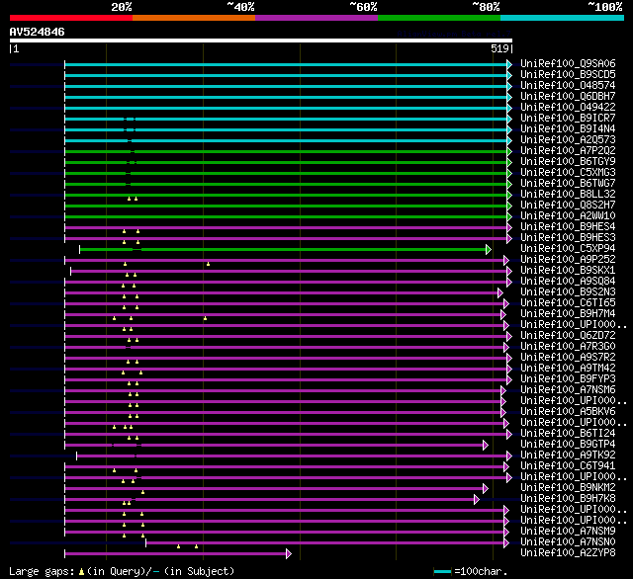Viewport: 633px width, 579px height.
Task: Select the UniRef100_B9HES4 label
Action: pos(568,227)
